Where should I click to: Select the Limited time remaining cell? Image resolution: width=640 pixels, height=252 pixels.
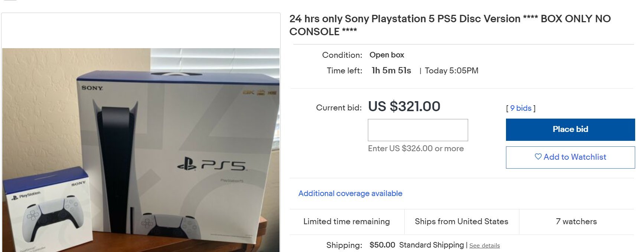click(346, 222)
